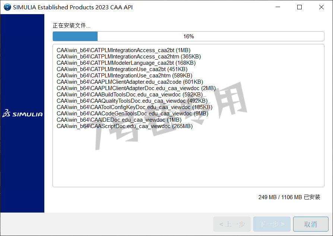This screenshot has height=236, width=333.
Task: Select CATPLMIntegrationAccess_caa2htm (365KB) log line
Action: [x=129, y=57]
